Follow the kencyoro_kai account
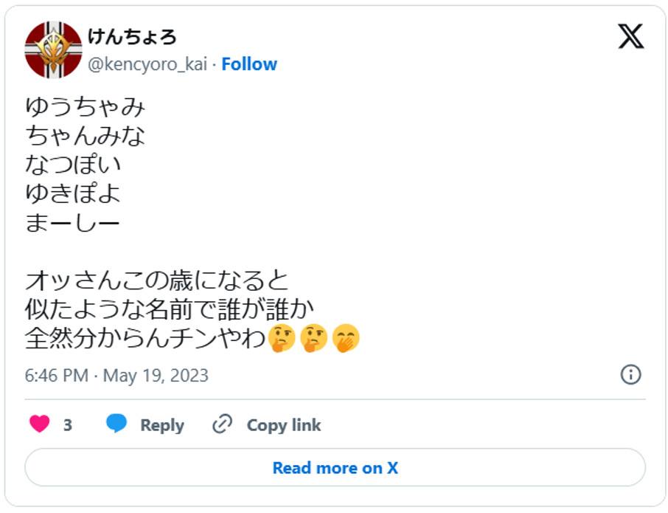Screen dimensions: 668x513 click(249, 64)
